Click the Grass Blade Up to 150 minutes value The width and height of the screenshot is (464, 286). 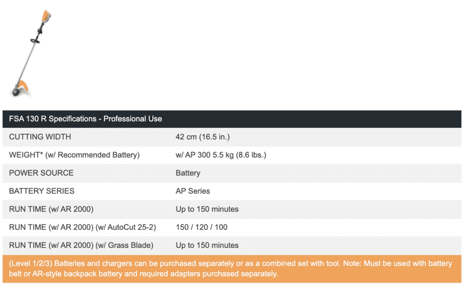(207, 245)
